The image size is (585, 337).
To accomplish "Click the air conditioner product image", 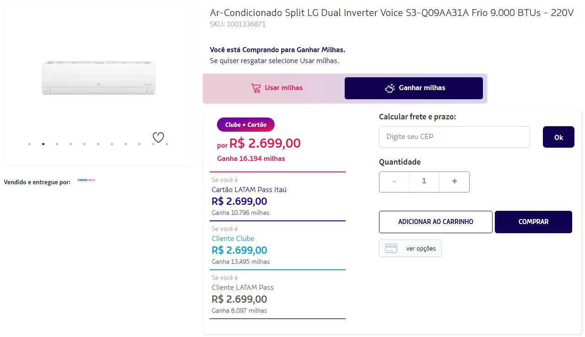I will point(98,77).
